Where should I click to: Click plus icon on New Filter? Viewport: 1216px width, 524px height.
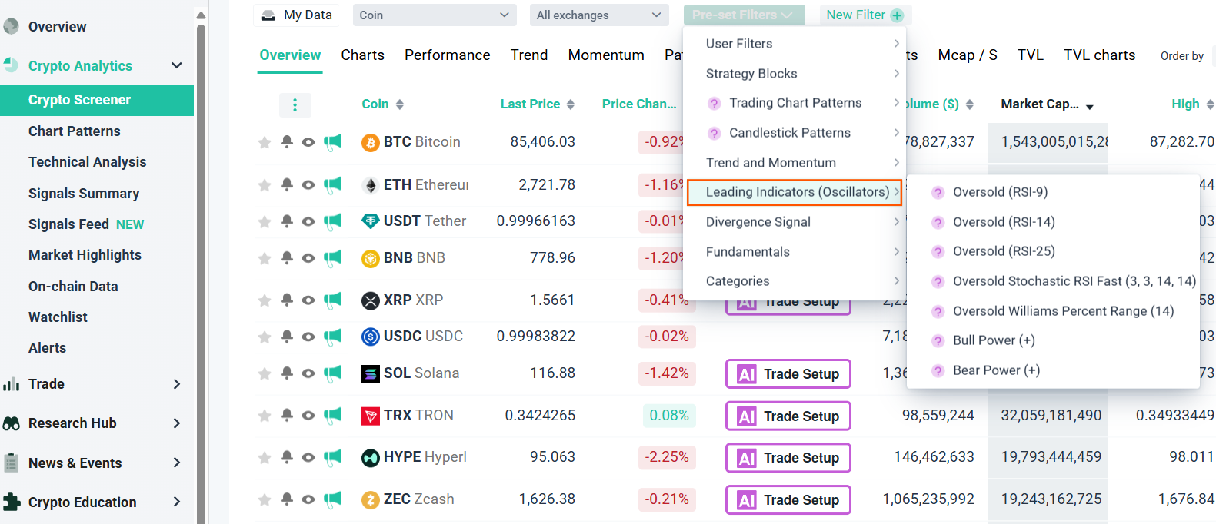897,15
